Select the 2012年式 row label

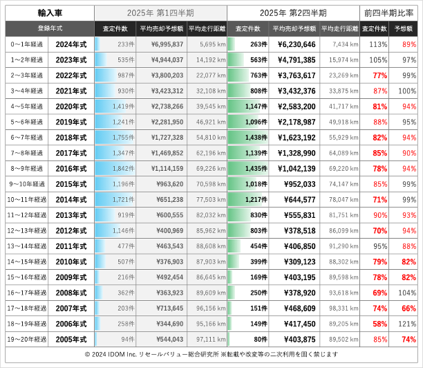(71, 231)
